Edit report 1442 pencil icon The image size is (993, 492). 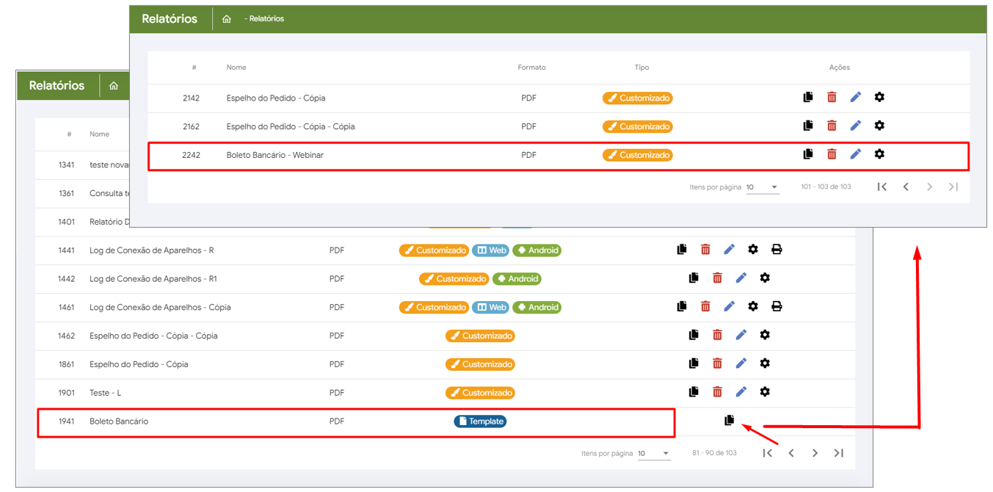pos(741,278)
